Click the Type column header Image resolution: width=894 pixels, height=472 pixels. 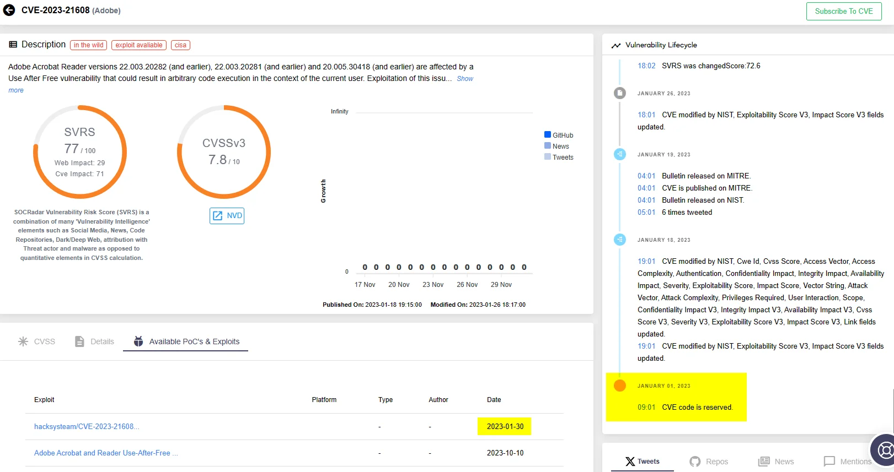click(386, 400)
